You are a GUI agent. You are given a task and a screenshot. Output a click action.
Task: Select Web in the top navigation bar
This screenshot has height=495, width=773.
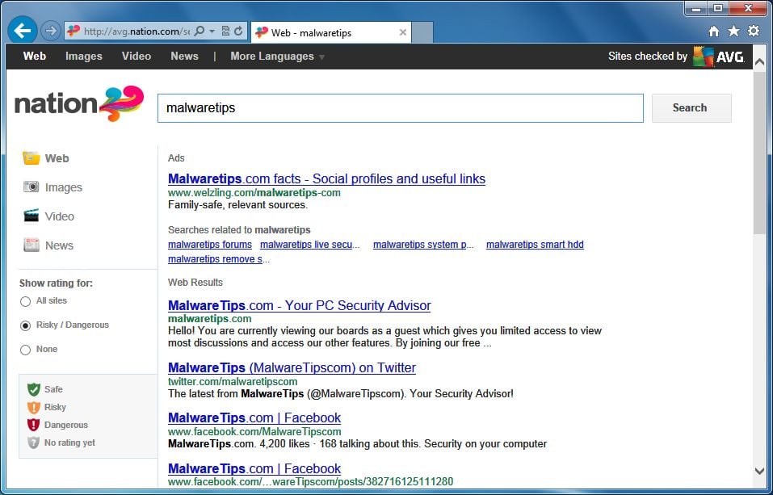tap(35, 57)
